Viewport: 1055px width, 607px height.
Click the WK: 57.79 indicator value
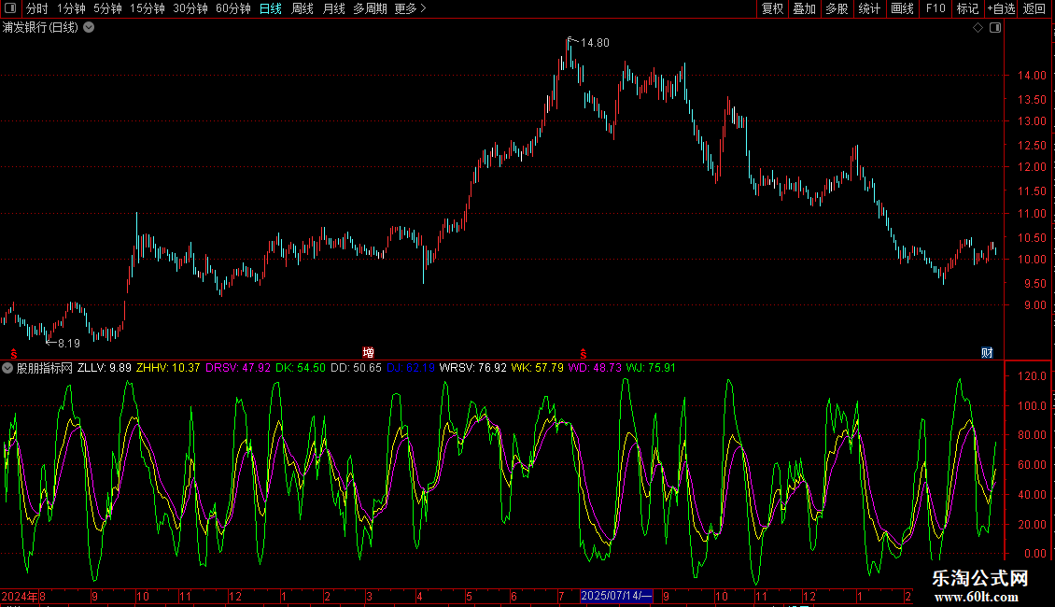point(538,368)
